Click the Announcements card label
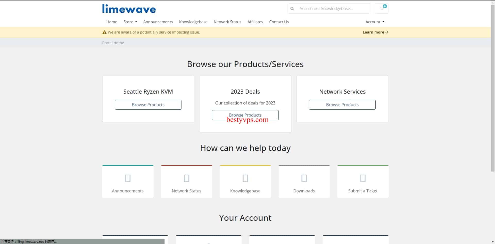495x244 pixels. (x=128, y=191)
